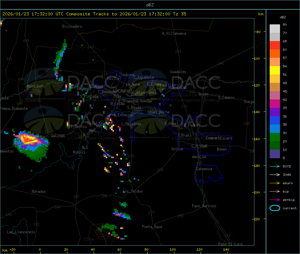Click the 'L_Malvinas' place label
This screenshot has height=254, width=300.
point(131,124)
